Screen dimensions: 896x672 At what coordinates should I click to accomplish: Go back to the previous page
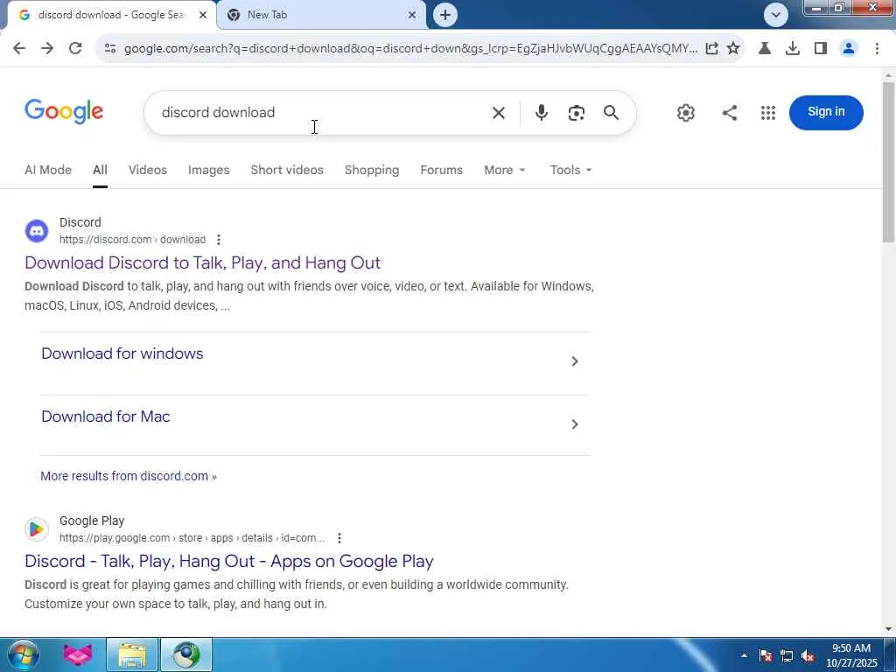click(19, 49)
